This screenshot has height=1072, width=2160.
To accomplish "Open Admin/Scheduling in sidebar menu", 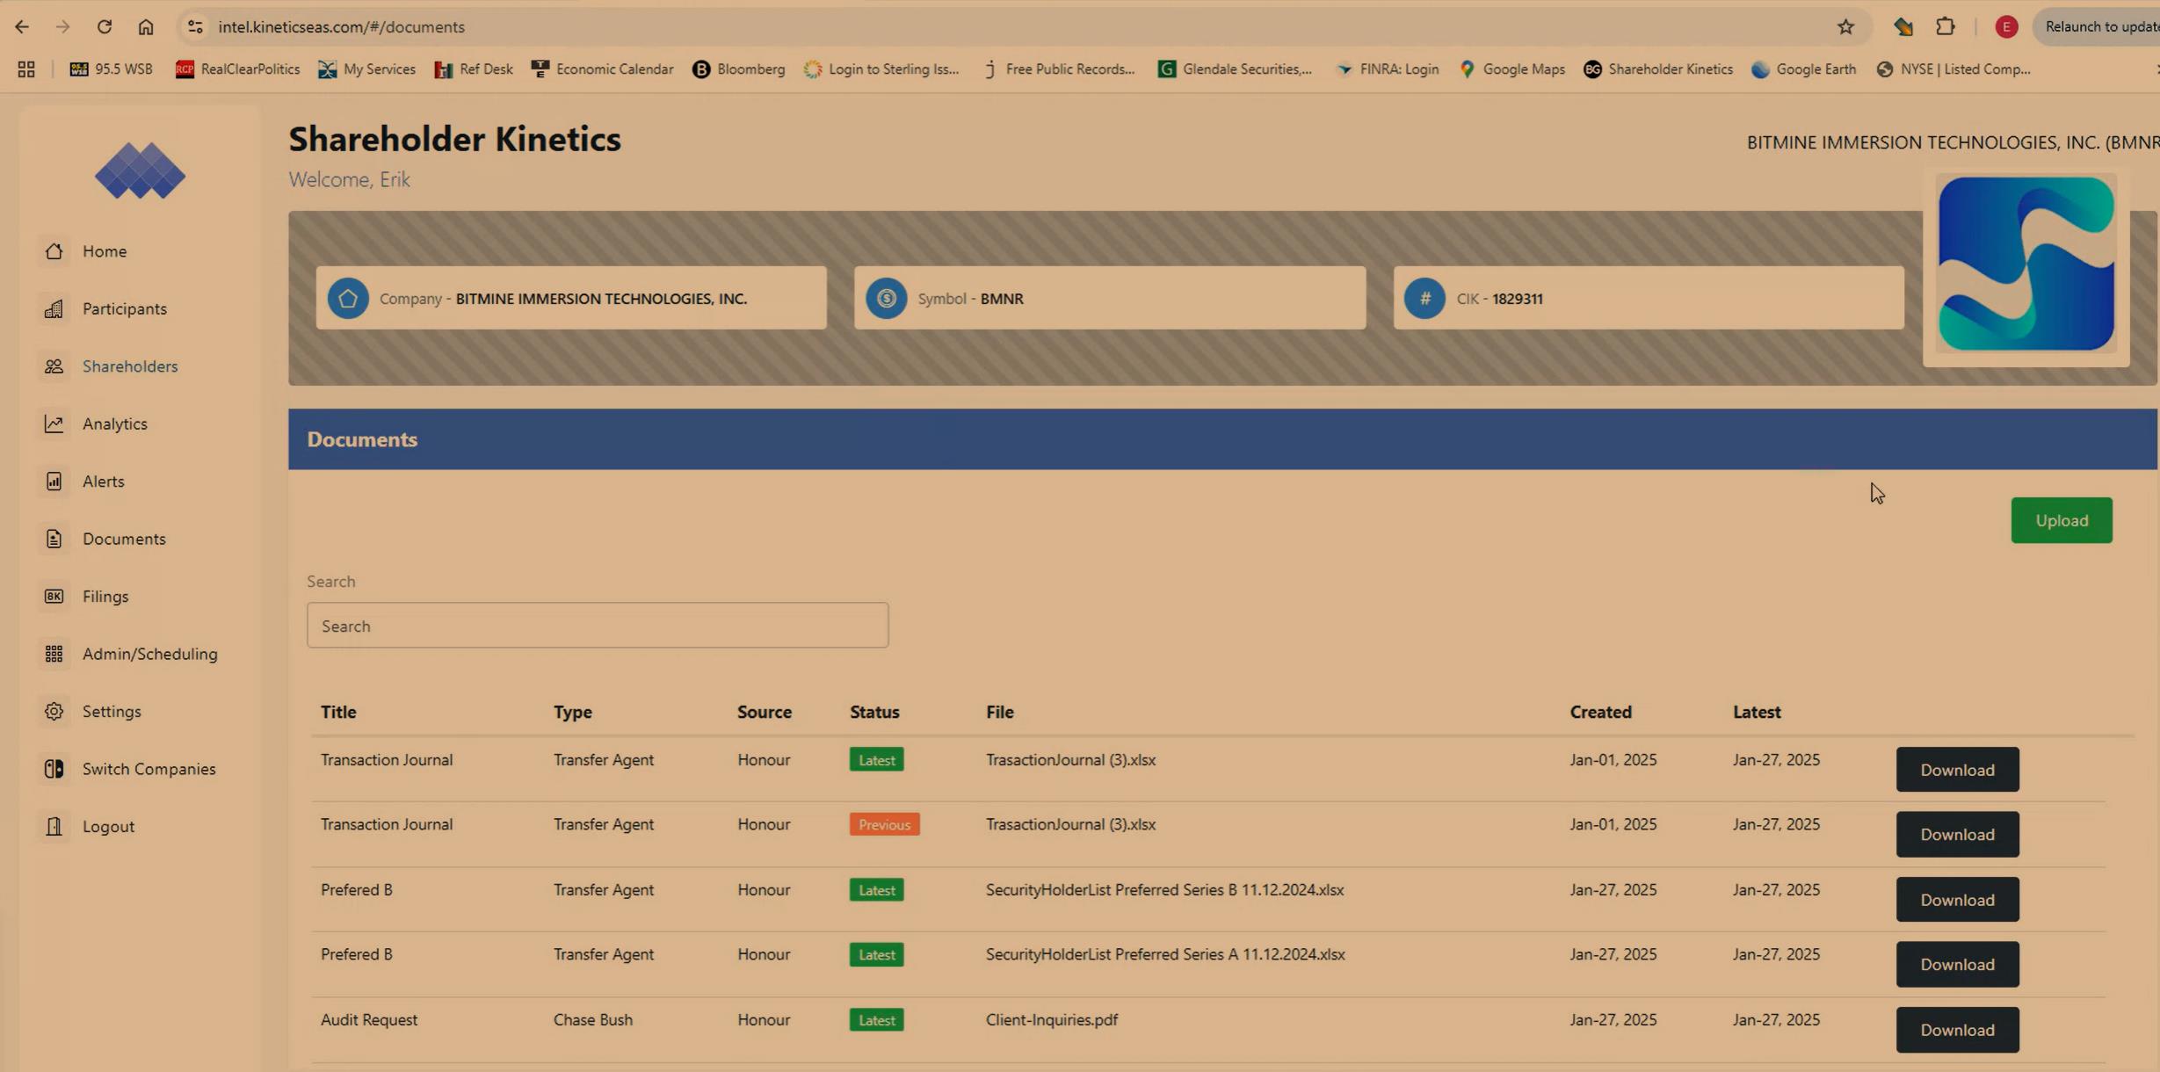I will click(150, 654).
